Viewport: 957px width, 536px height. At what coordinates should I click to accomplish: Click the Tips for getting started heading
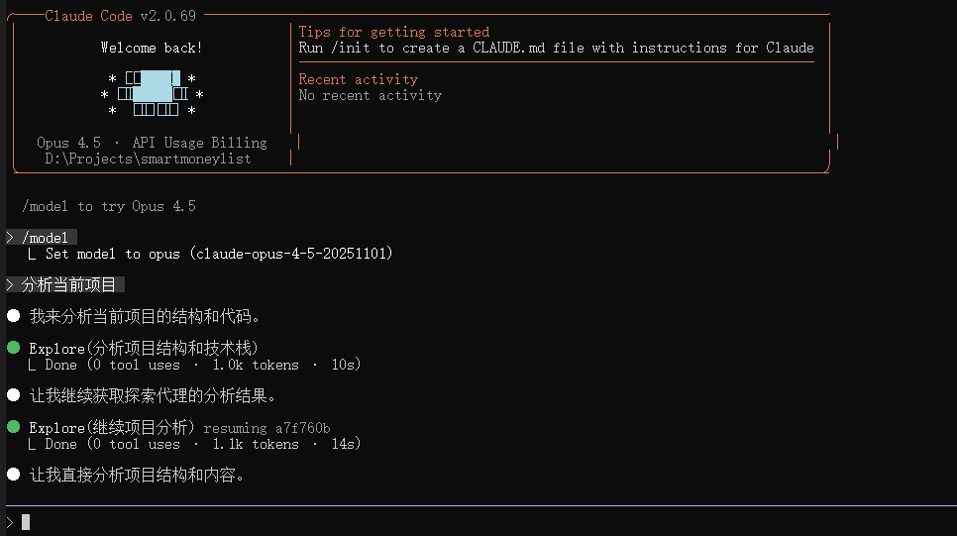point(393,32)
